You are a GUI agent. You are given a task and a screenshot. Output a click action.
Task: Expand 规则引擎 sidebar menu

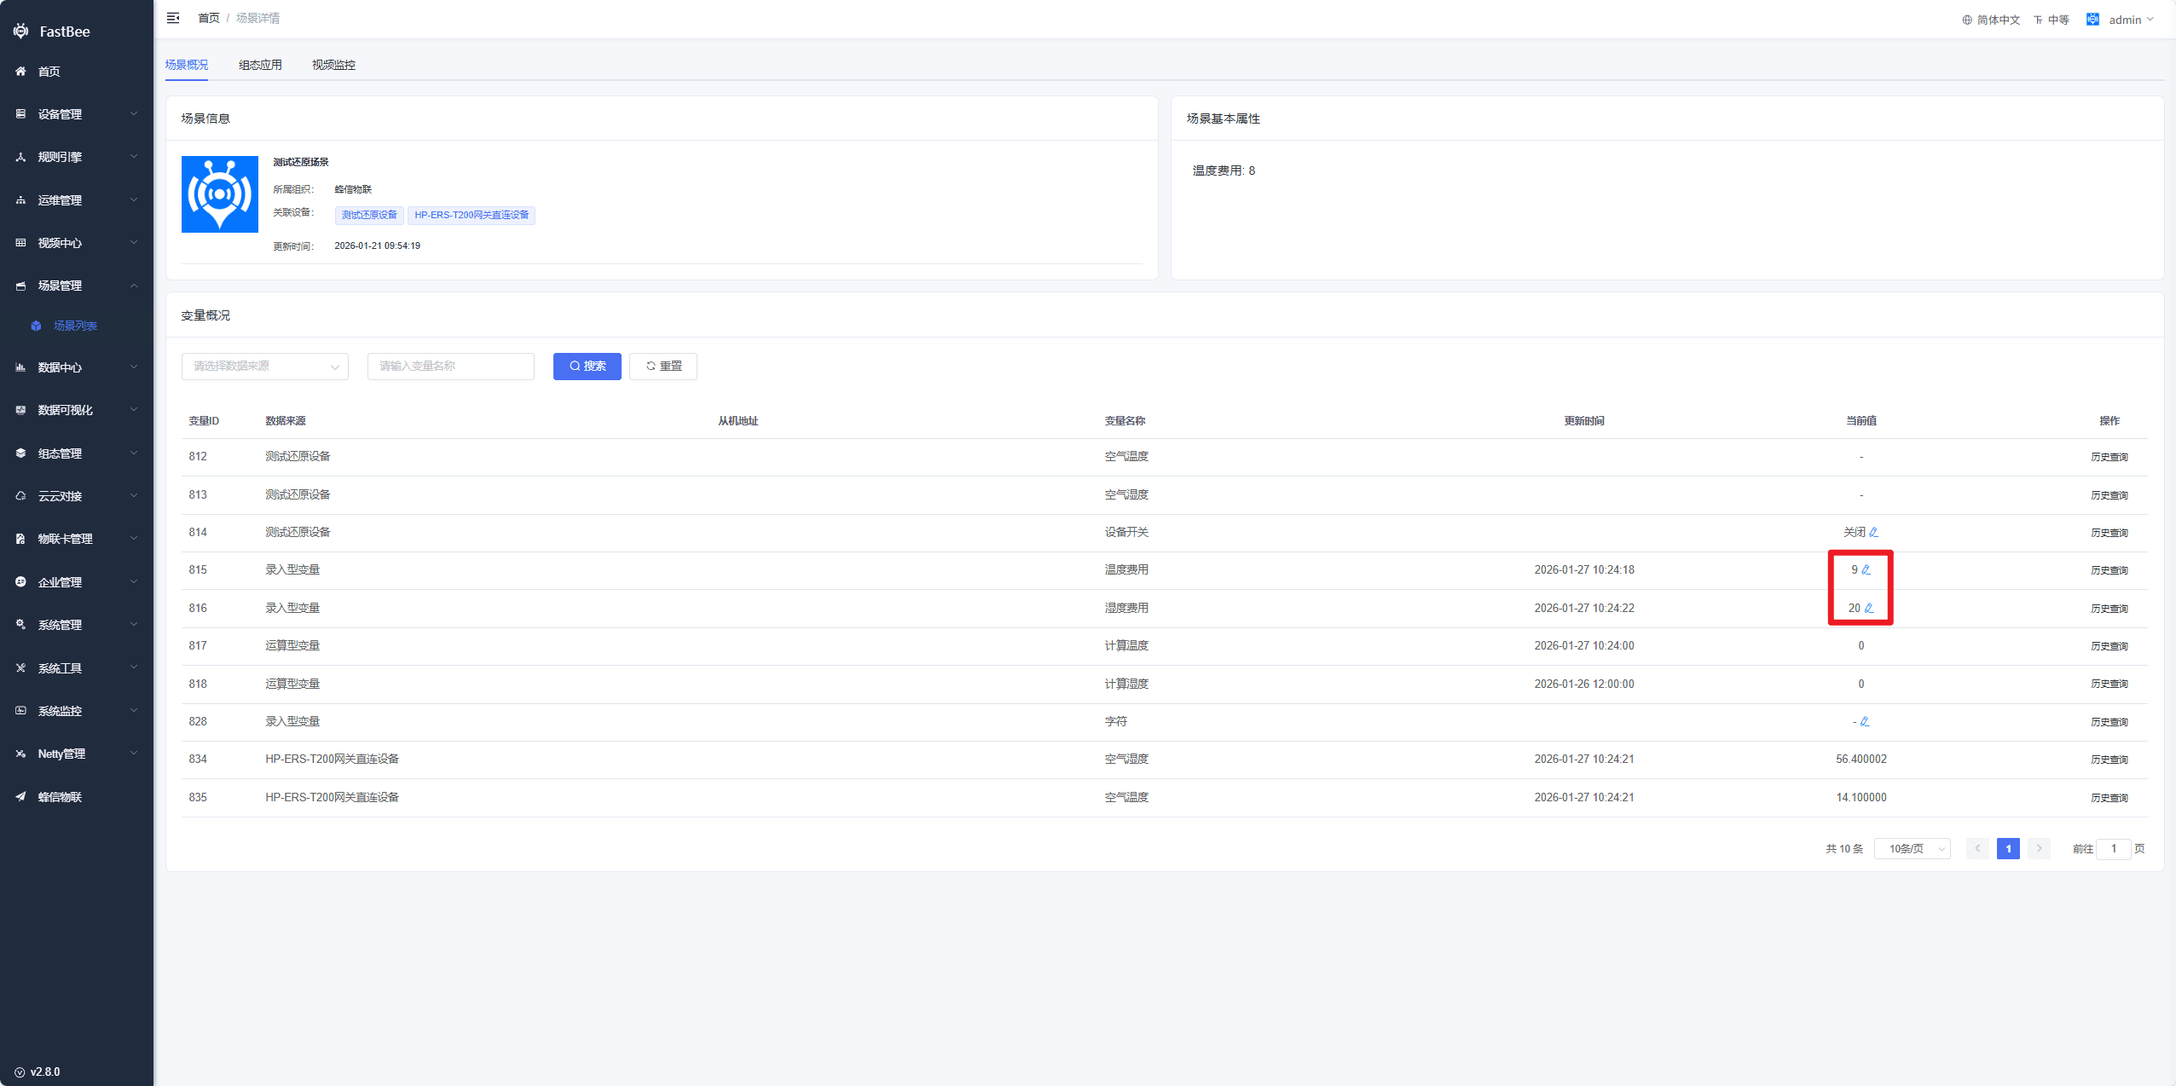77,157
